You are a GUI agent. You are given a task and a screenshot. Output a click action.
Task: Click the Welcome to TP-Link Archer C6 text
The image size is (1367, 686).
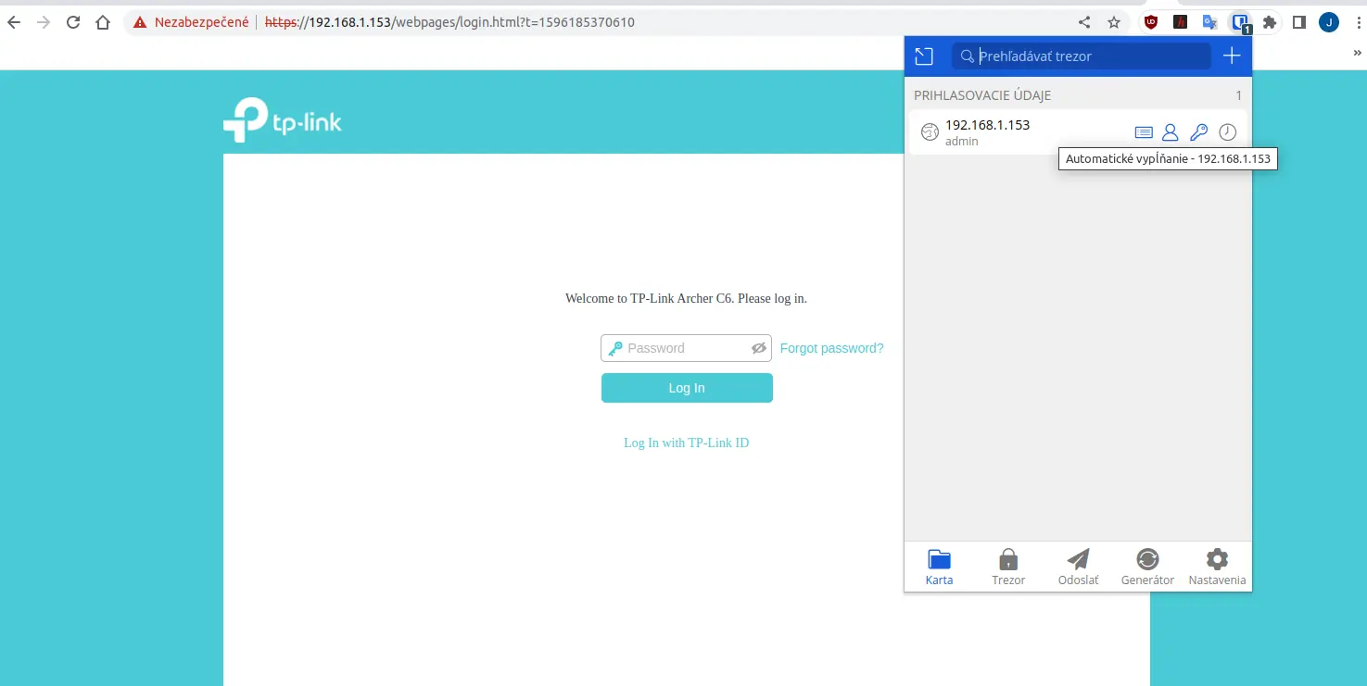(x=686, y=299)
